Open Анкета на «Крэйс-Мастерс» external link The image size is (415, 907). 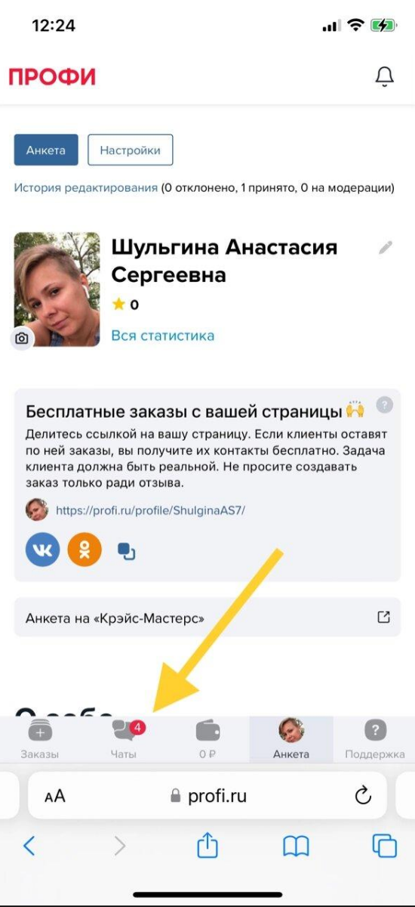(x=207, y=618)
